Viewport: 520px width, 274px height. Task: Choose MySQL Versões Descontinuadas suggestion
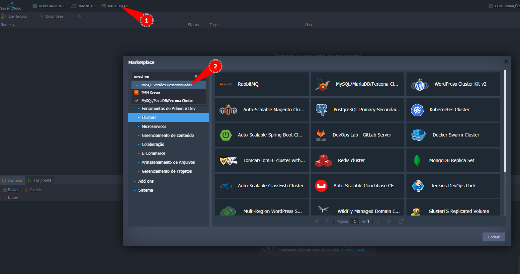click(166, 85)
